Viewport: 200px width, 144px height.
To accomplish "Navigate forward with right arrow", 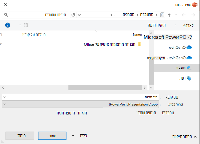I will 193,15.
